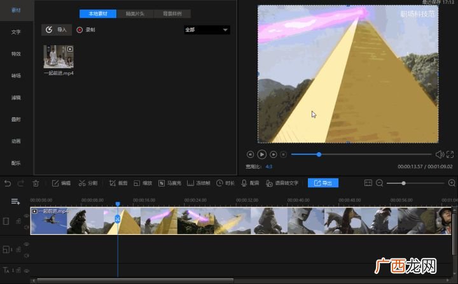The width and height of the screenshot is (458, 284).
Task: Delete the selected clip using the trash icon
Action: click(x=36, y=183)
